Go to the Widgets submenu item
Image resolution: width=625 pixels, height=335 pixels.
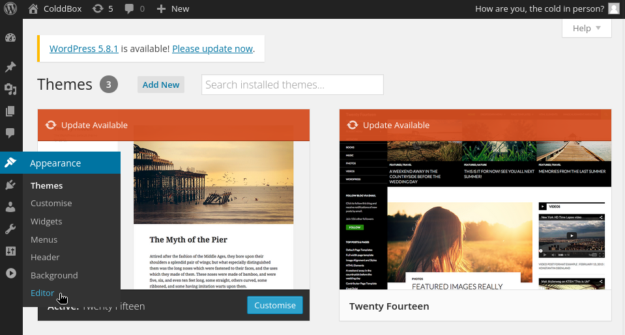46,222
